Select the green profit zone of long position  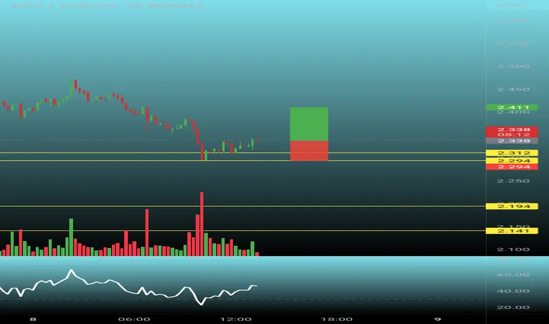click(309, 124)
